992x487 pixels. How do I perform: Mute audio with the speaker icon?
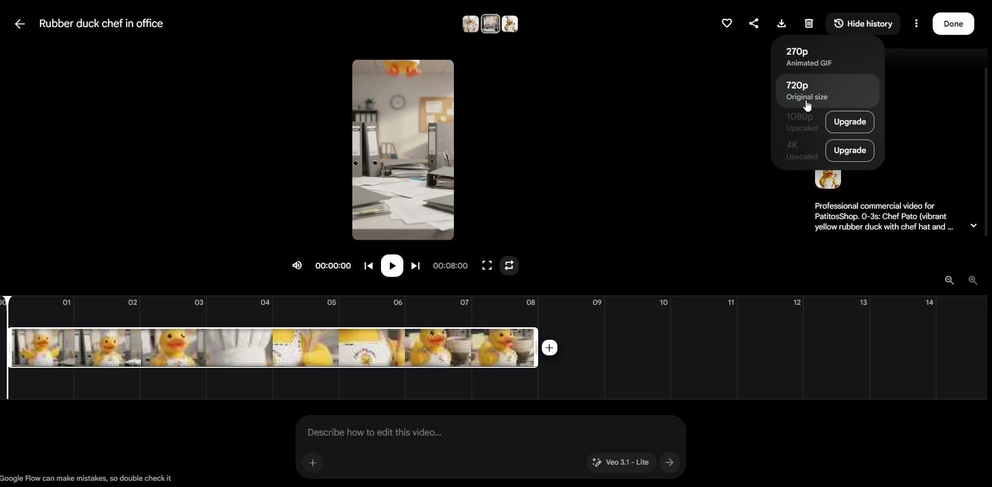pos(297,266)
